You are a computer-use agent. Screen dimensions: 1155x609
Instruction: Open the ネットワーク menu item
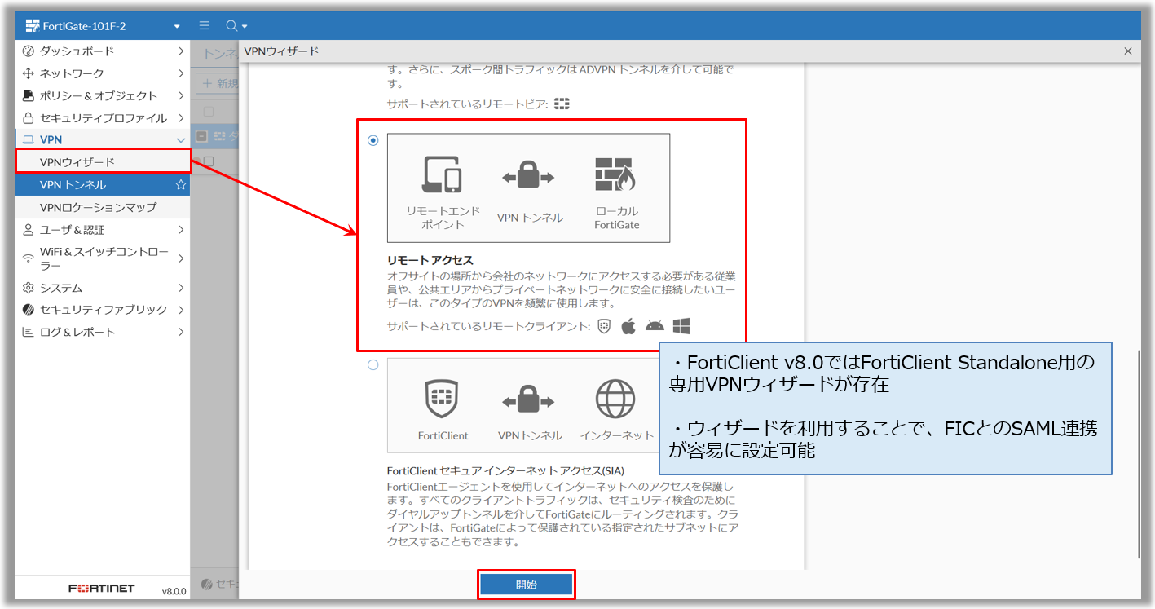(103, 73)
